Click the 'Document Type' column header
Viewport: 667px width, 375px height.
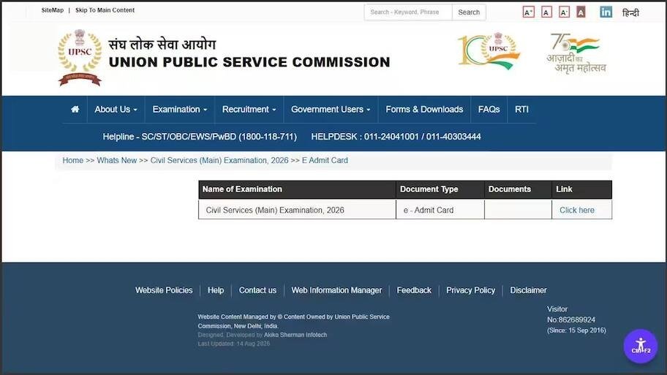pyautogui.click(x=440, y=189)
